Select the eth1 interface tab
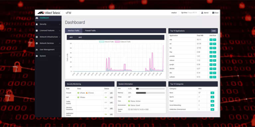Screen dimensions: 255x127 coord(71,37)
